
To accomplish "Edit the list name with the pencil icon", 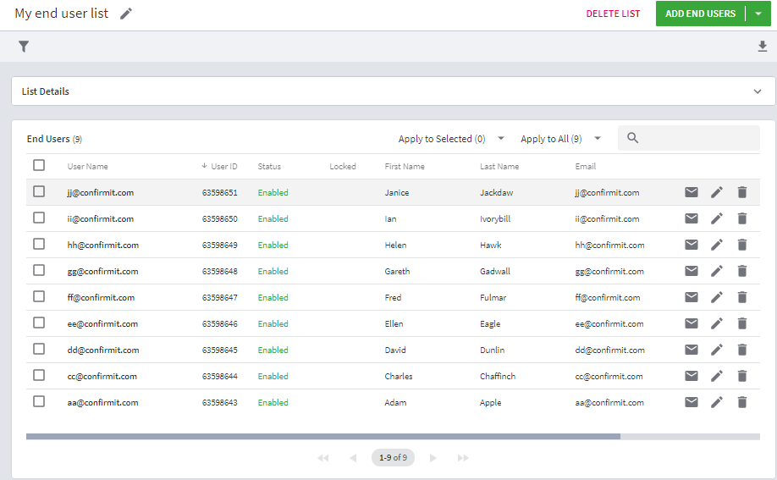I will tap(126, 14).
